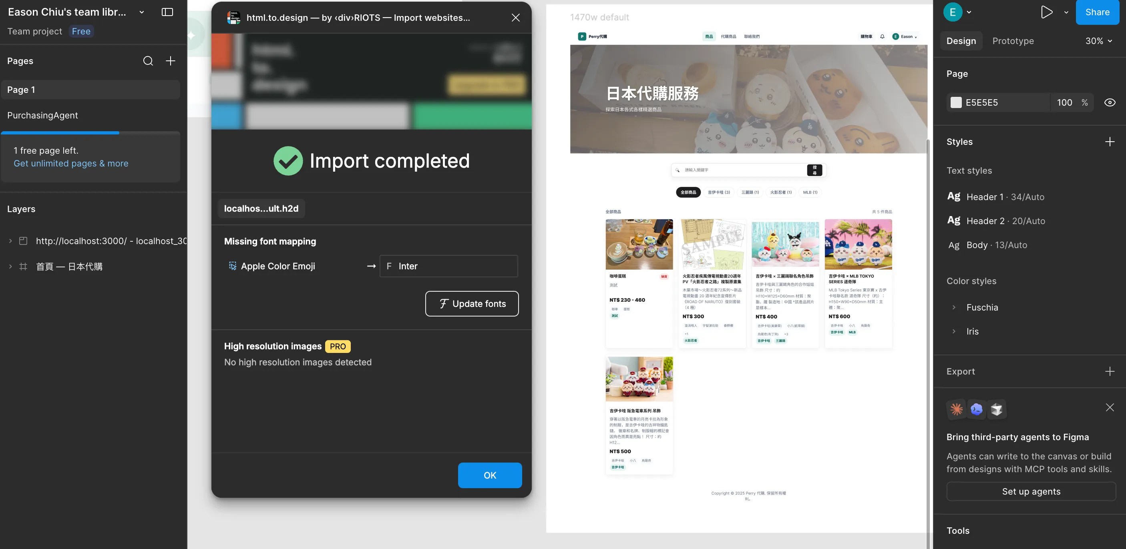Click the Perry代購 logo in the design
The width and height of the screenshot is (1126, 549).
tap(592, 37)
